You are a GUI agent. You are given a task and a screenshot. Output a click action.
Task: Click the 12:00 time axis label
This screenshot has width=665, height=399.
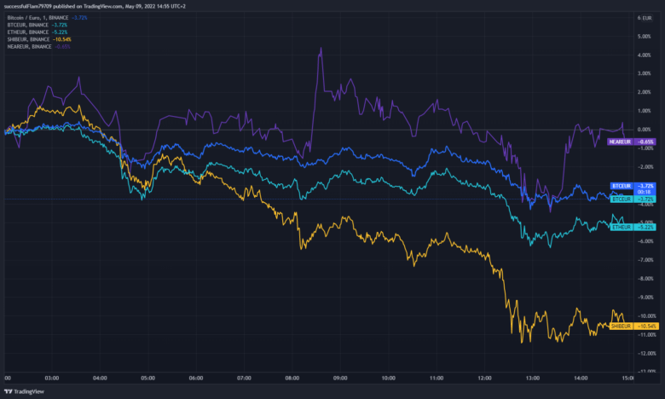(x=484, y=378)
